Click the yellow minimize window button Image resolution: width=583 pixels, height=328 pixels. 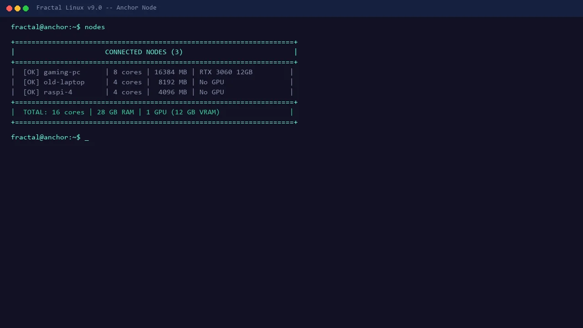[x=17, y=8]
